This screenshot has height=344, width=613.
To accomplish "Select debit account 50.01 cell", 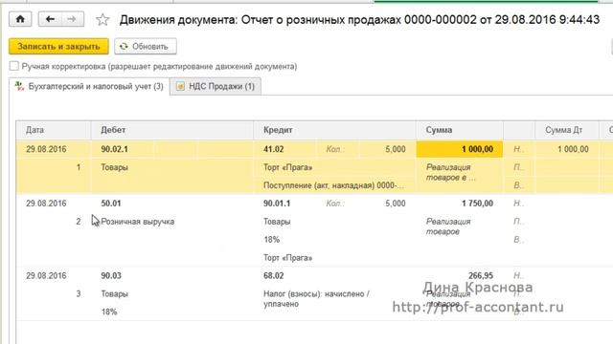I will click(x=111, y=204).
